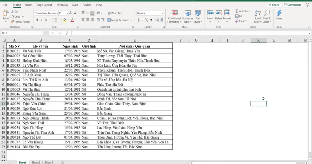The width and height of the screenshot is (312, 164).
Task: Click the Share button
Action: point(274,4)
